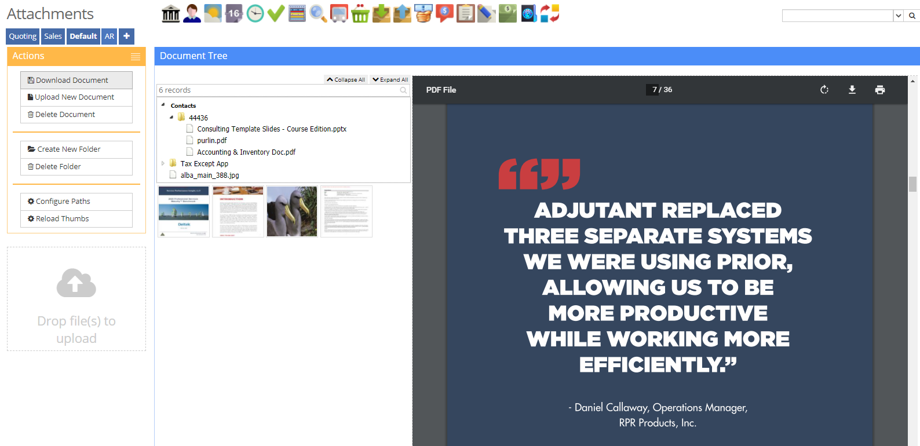Click Configure Paths
Viewport: 920px width, 446px height.
(76, 202)
